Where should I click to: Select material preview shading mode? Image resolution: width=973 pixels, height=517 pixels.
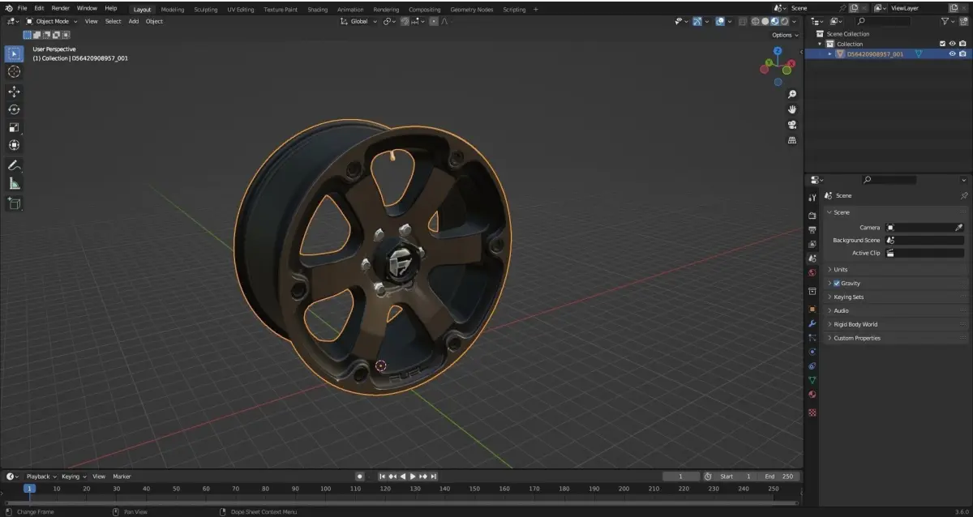(x=775, y=22)
